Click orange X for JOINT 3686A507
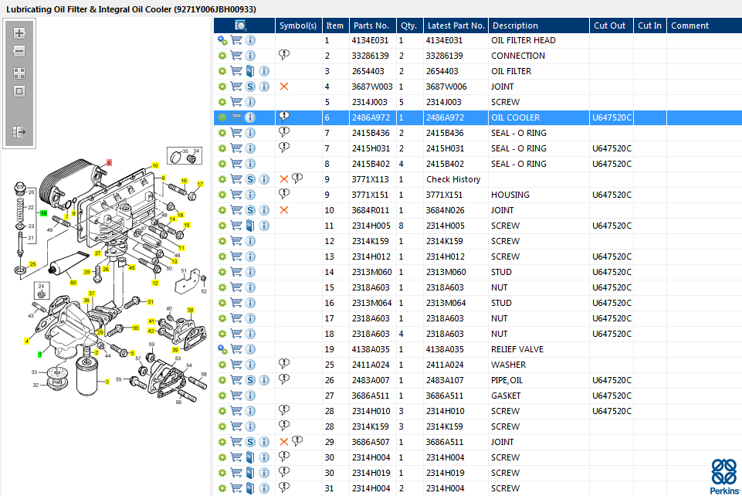The image size is (742, 496). coord(284,442)
